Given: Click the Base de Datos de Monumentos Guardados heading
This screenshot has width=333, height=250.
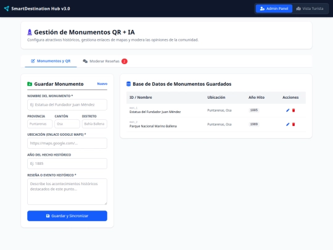Looking at the screenshot, I should (x=182, y=84).
